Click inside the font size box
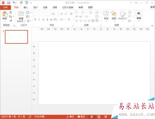The height and width of the screenshot is (119, 155). pyautogui.click(x=55, y=14)
